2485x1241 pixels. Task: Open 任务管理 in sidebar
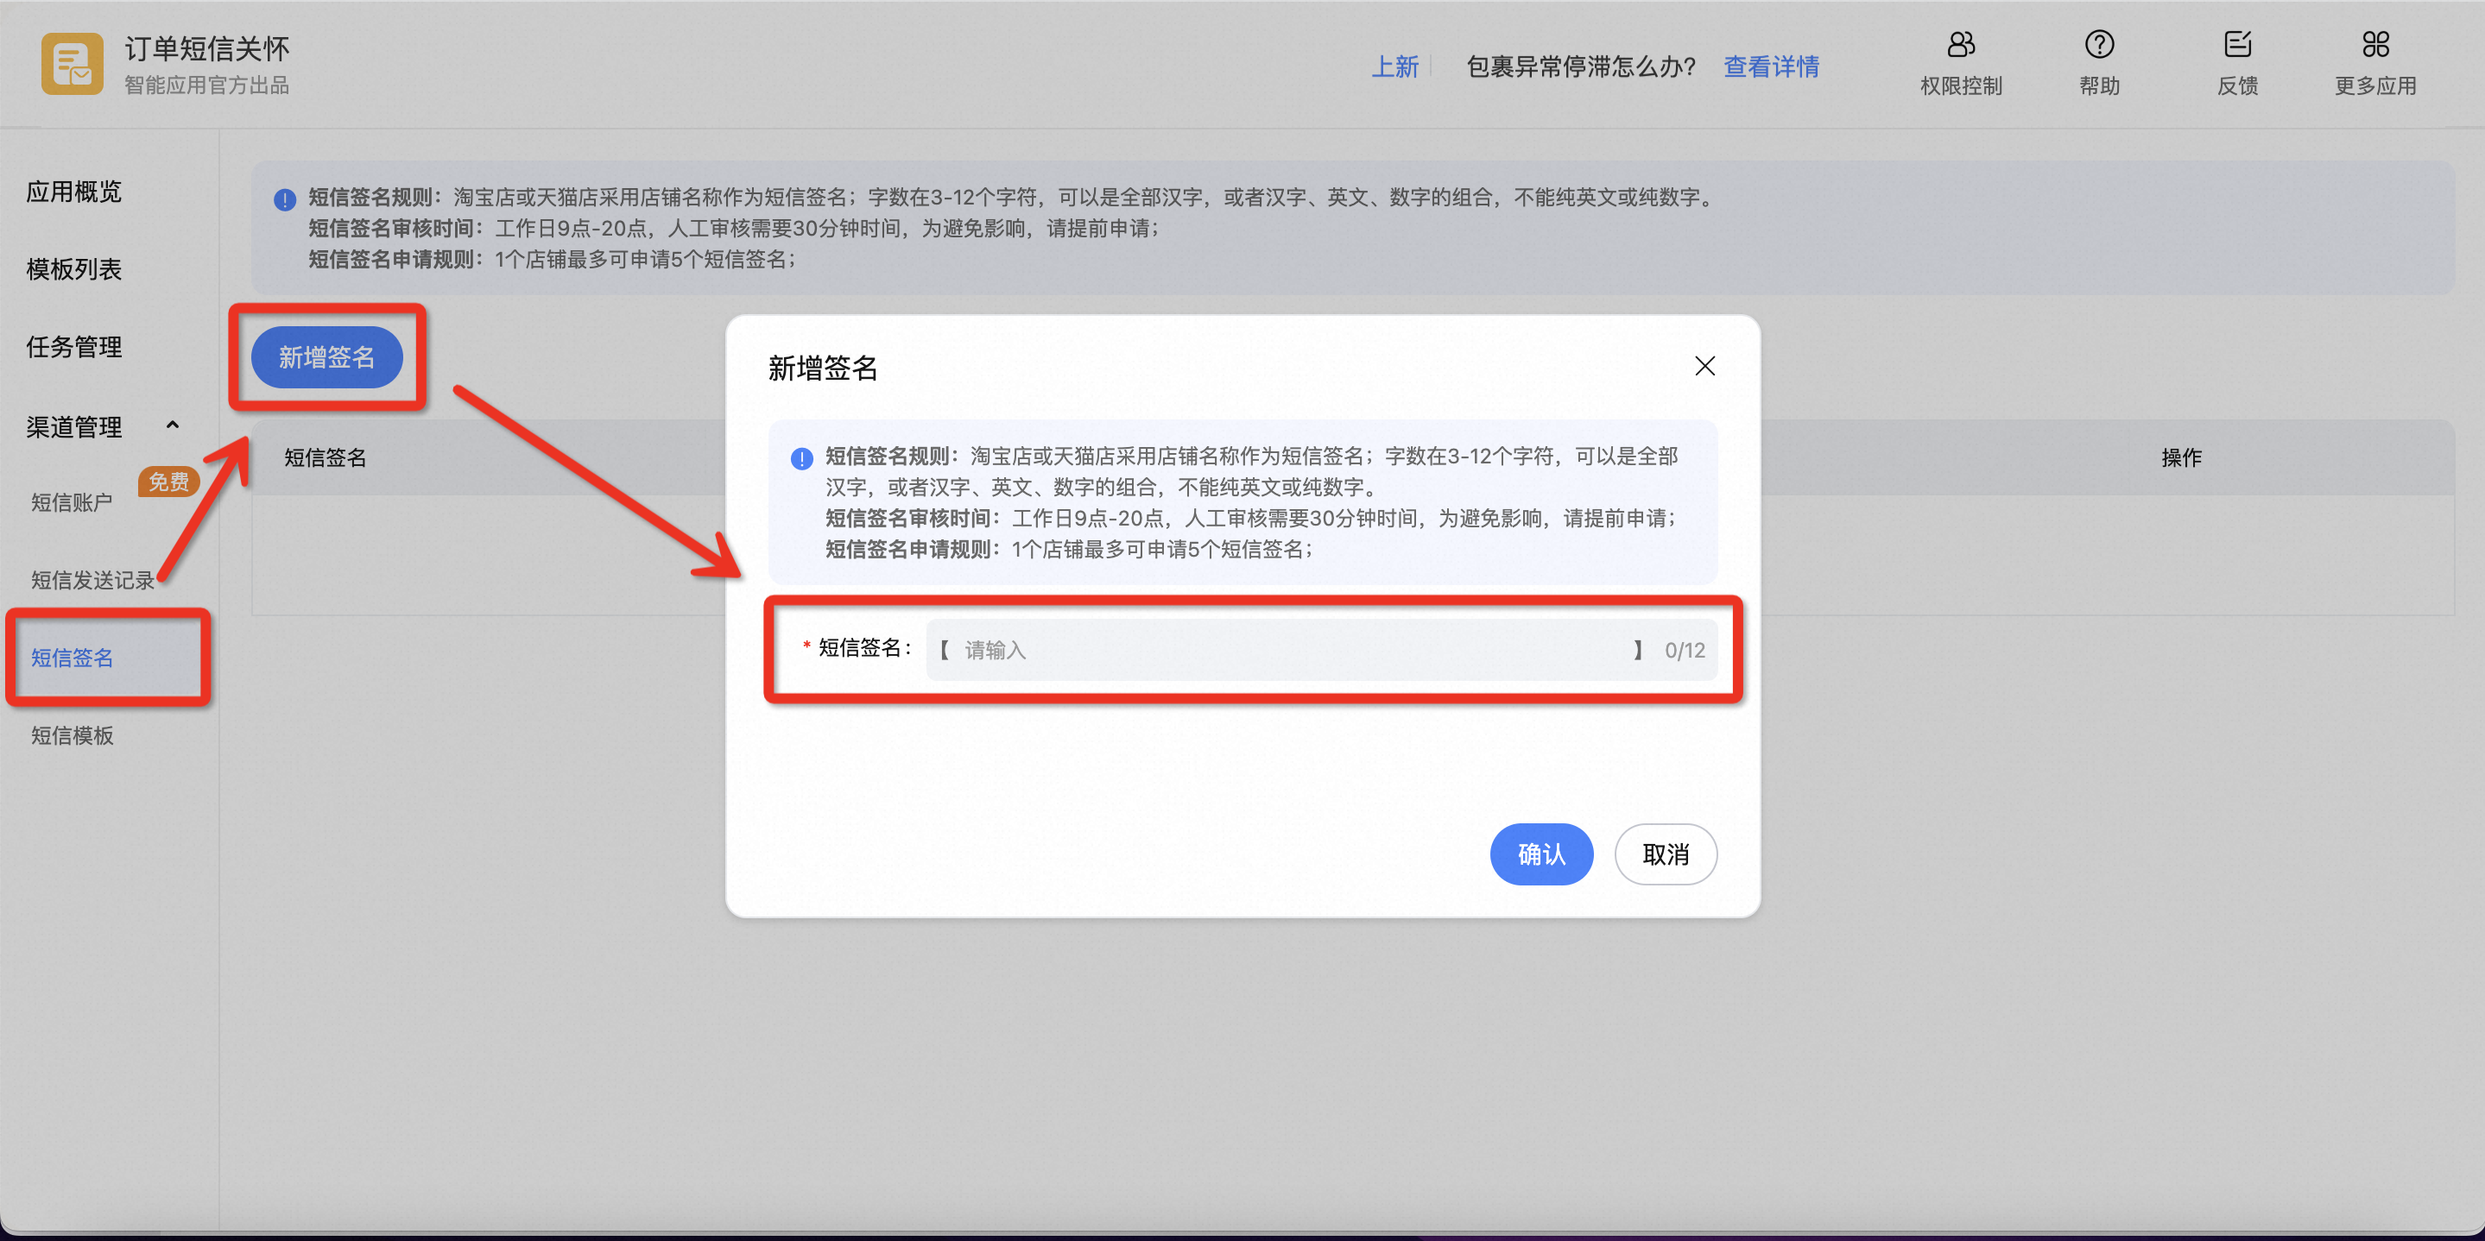[74, 347]
